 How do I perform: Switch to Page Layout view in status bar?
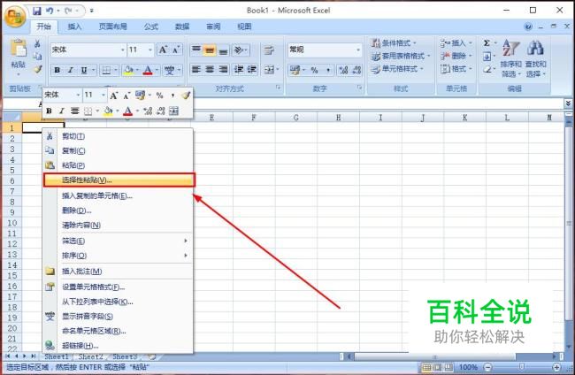438,367
